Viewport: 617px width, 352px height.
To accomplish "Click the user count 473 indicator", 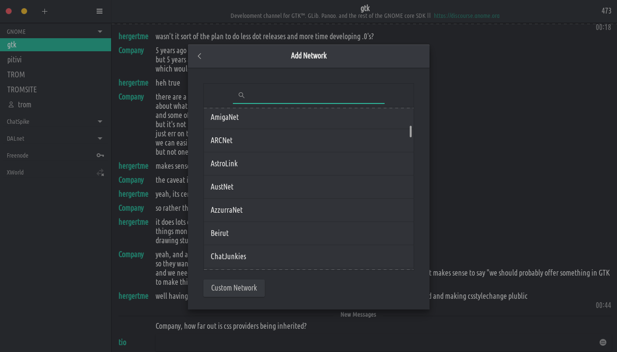I will pos(606,11).
